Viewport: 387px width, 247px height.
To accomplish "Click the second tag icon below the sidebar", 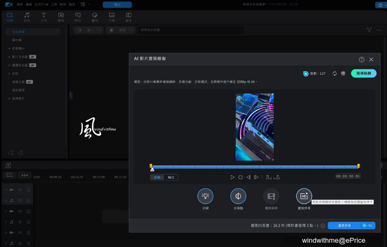I will pos(20,153).
